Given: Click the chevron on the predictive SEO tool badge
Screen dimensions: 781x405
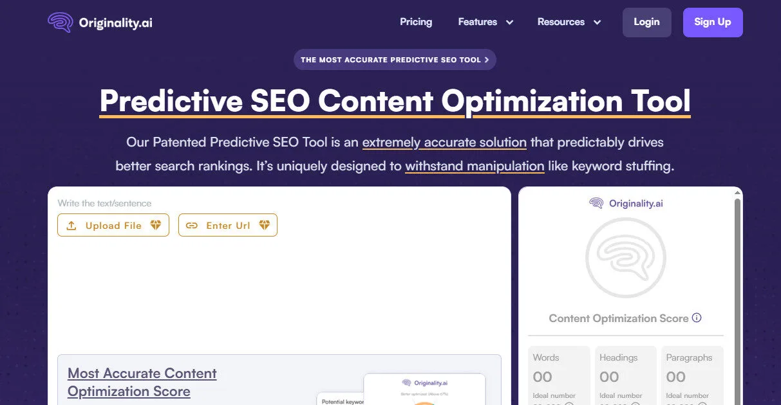Looking at the screenshot, I should (487, 59).
